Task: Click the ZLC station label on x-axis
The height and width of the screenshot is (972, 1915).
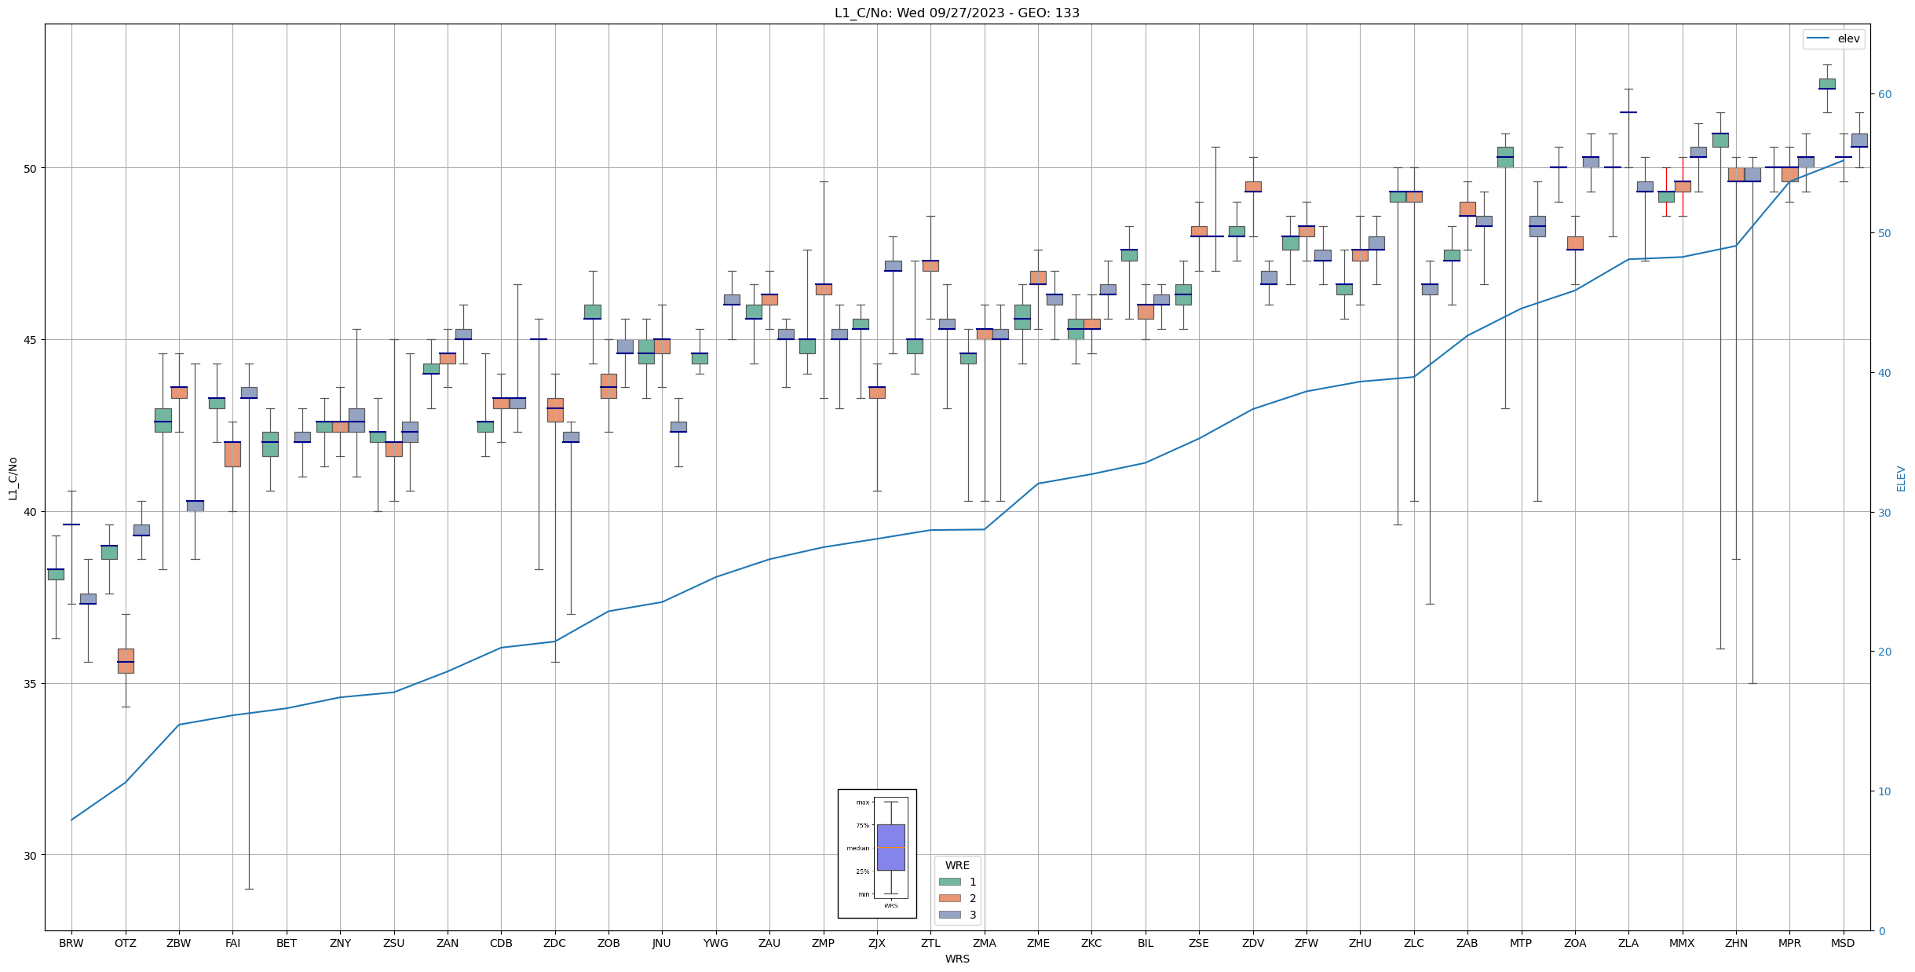Action: tap(1413, 943)
